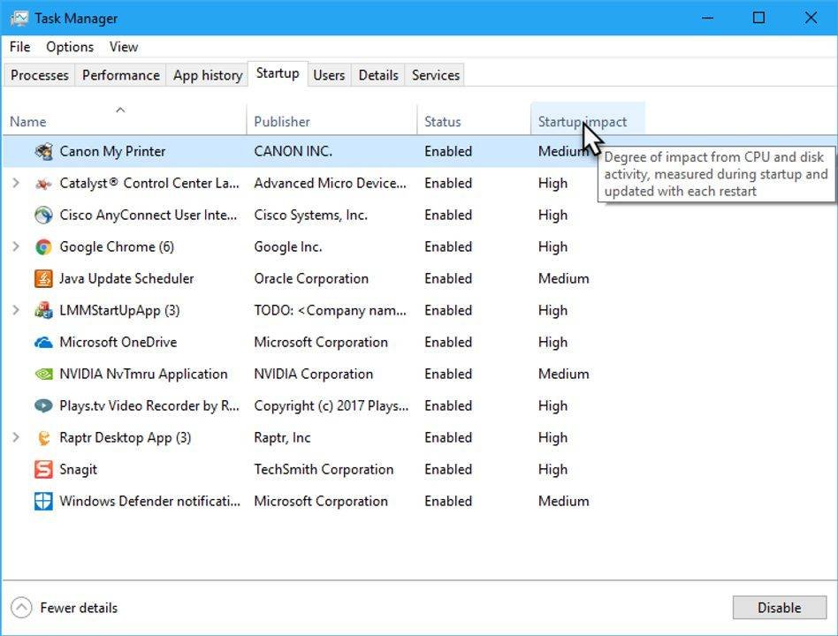Expand the LMMStartUpApp (3) group

pyautogui.click(x=16, y=310)
